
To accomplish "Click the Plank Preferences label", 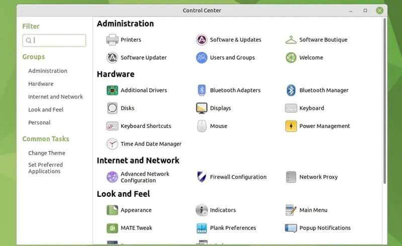I will click(x=233, y=228).
